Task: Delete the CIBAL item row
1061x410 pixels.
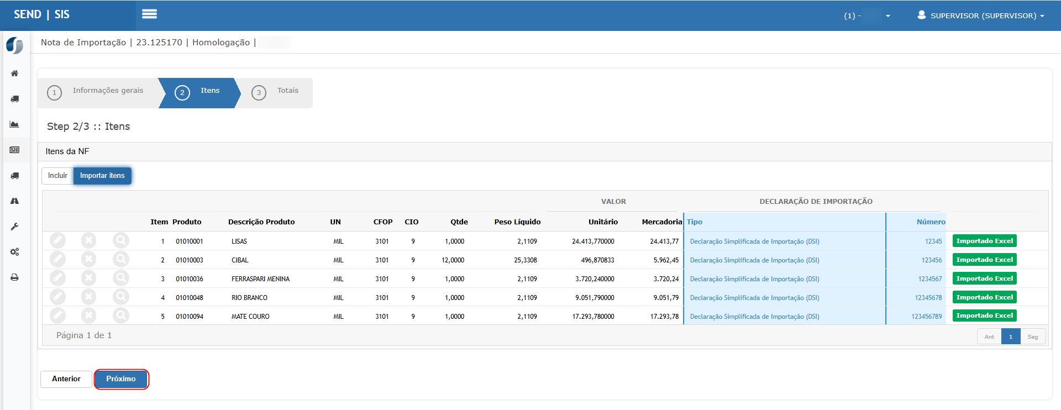Action: click(88, 259)
